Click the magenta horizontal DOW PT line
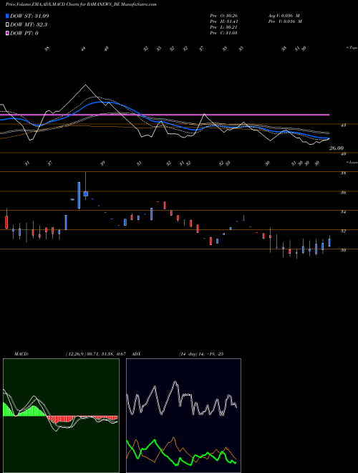The image size is (358, 473). pyautogui.click(x=165, y=115)
